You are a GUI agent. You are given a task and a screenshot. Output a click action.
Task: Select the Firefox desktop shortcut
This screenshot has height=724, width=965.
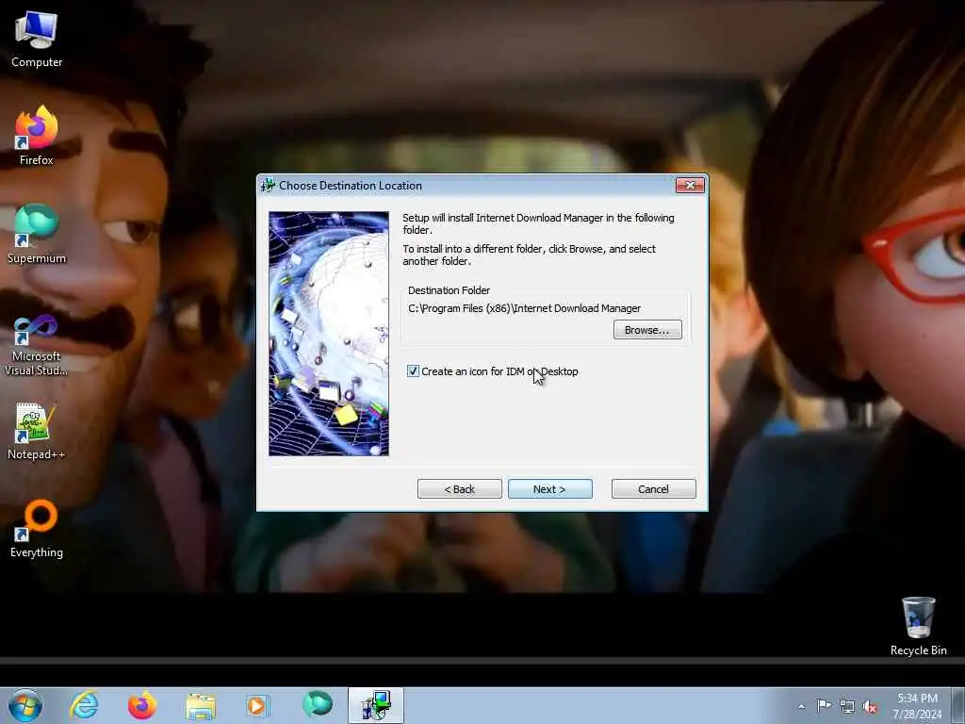click(x=37, y=136)
